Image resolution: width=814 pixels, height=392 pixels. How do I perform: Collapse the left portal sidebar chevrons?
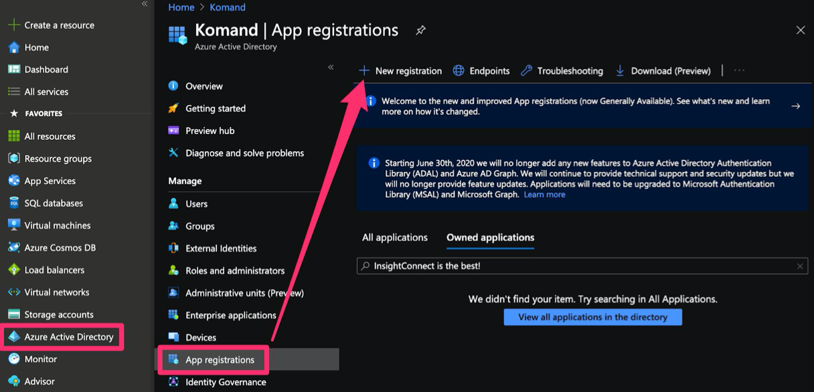point(145,4)
